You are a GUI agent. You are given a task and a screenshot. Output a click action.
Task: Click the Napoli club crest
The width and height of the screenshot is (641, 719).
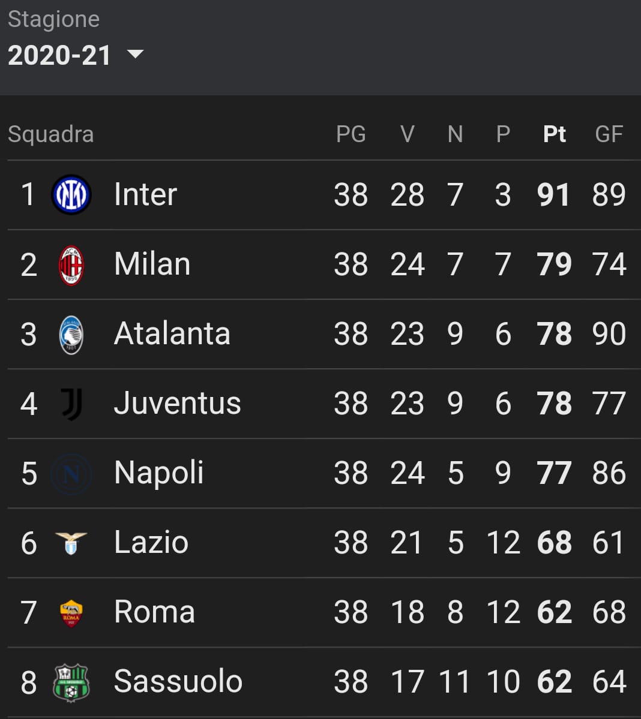pos(71,474)
